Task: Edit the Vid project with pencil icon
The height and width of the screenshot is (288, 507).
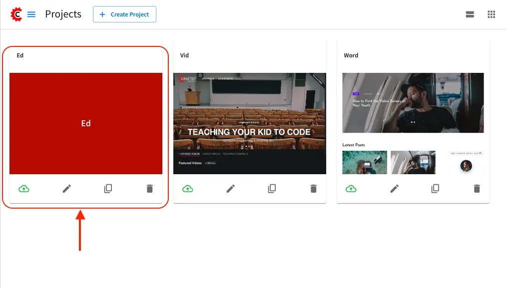Action: pyautogui.click(x=231, y=189)
